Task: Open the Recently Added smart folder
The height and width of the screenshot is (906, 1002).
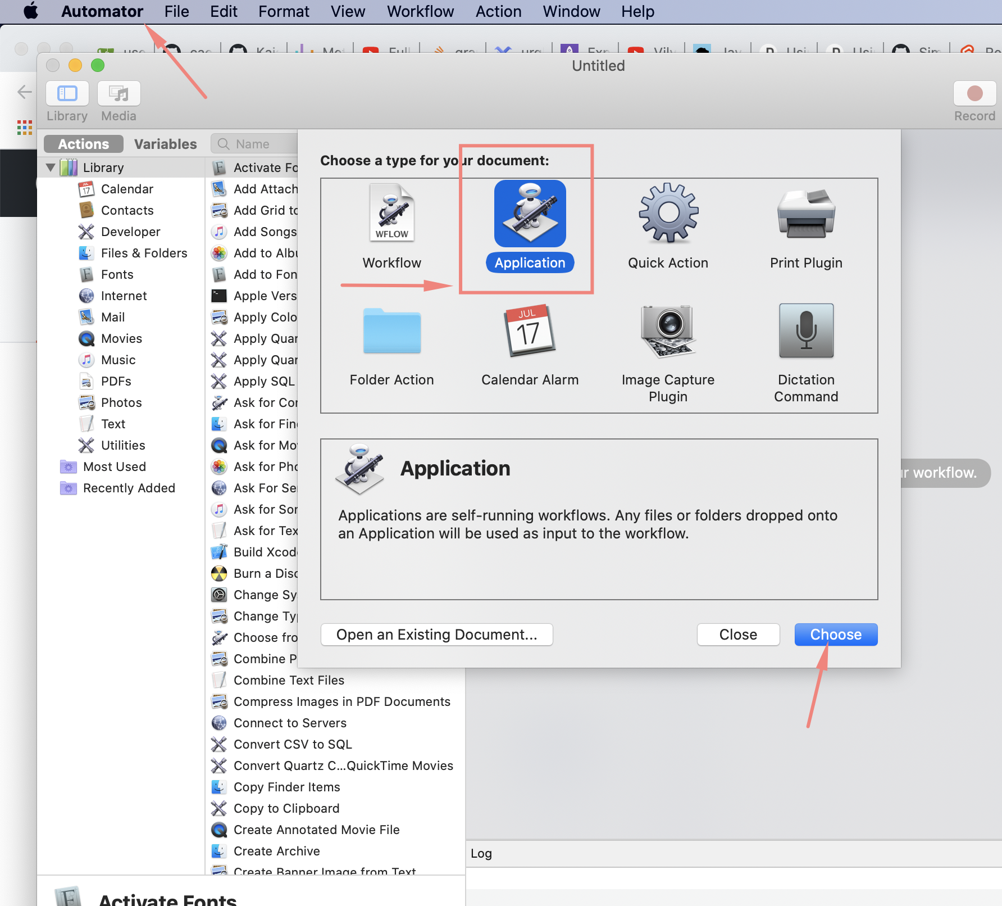Action: tap(129, 488)
